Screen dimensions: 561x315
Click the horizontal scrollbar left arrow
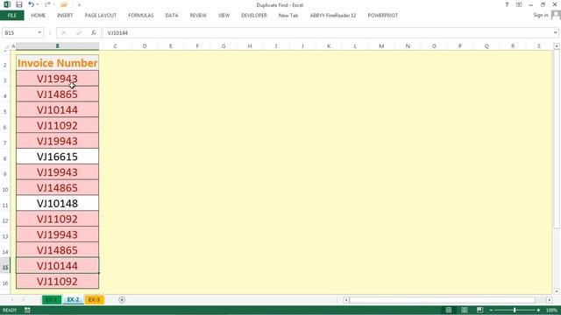pyautogui.click(x=346, y=300)
